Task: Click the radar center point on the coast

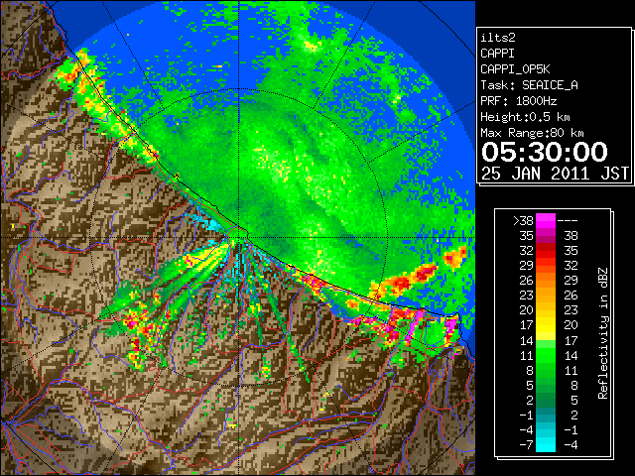Action: (239, 238)
